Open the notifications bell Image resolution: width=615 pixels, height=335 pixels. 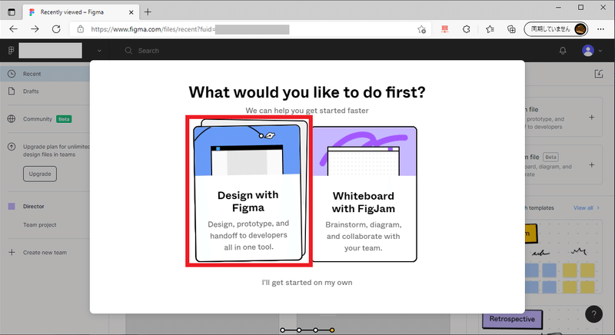[x=563, y=51]
